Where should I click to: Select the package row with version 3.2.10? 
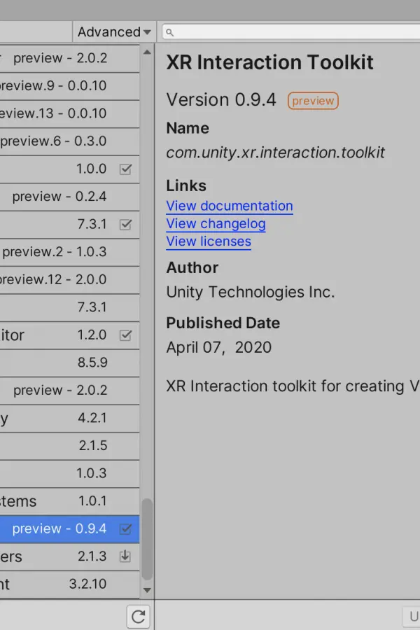(x=69, y=584)
